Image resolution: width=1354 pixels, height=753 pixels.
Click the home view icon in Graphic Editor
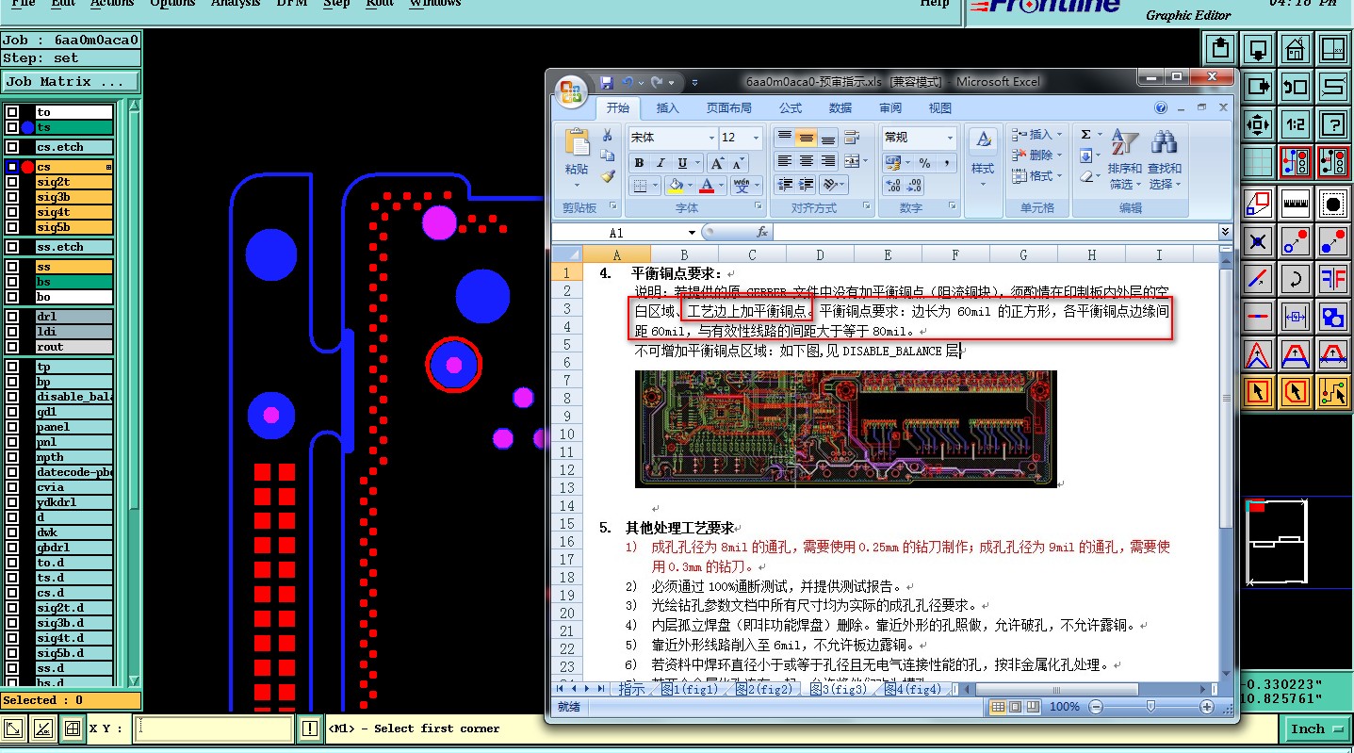point(1297,48)
